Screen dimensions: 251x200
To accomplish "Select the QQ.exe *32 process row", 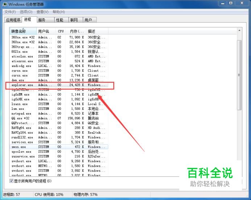I will [x=59, y=118].
